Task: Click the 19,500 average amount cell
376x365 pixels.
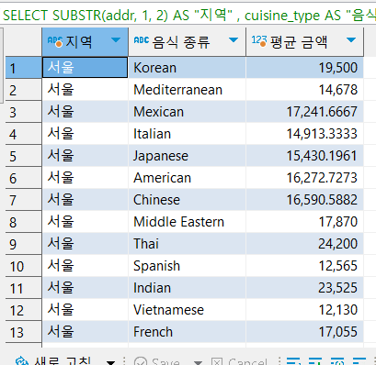Action: [305, 68]
